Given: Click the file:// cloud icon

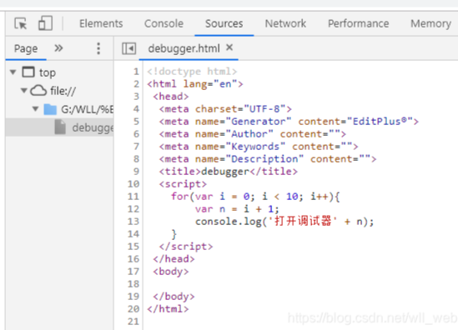Looking at the screenshot, I should coord(38,91).
